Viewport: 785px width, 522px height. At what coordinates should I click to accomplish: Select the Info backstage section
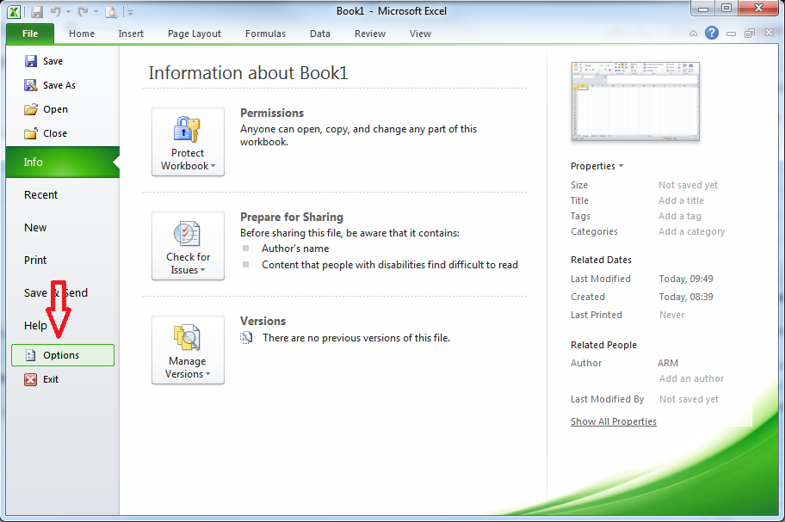pos(63,162)
